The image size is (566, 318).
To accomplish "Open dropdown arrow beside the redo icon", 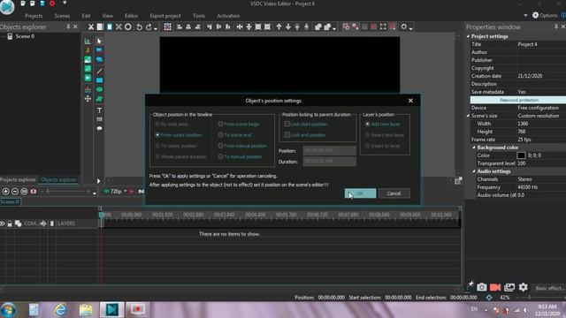I will click(x=156, y=28).
